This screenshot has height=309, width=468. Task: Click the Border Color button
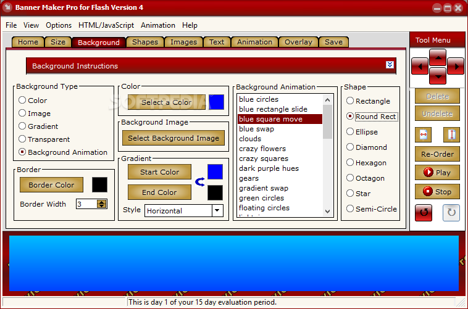(x=51, y=184)
